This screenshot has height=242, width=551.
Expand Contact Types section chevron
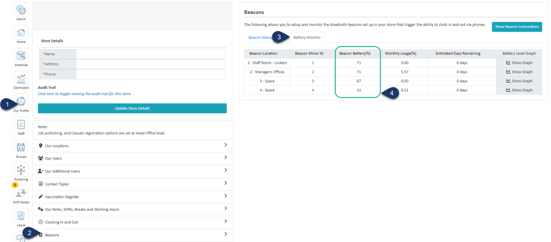coord(225,183)
